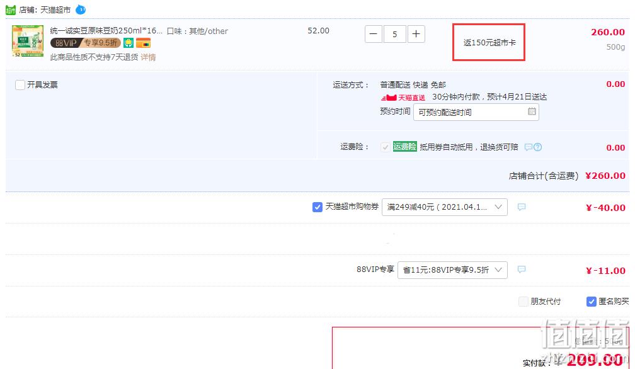Click the 天猫直送 delivery logo
The height and width of the screenshot is (369, 635).
[403, 98]
